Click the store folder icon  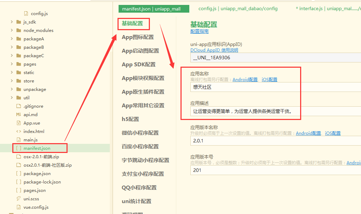click(x=19, y=81)
